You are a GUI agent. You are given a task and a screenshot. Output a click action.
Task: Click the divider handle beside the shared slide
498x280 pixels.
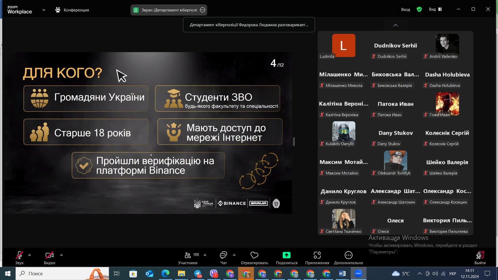[x=294, y=142]
